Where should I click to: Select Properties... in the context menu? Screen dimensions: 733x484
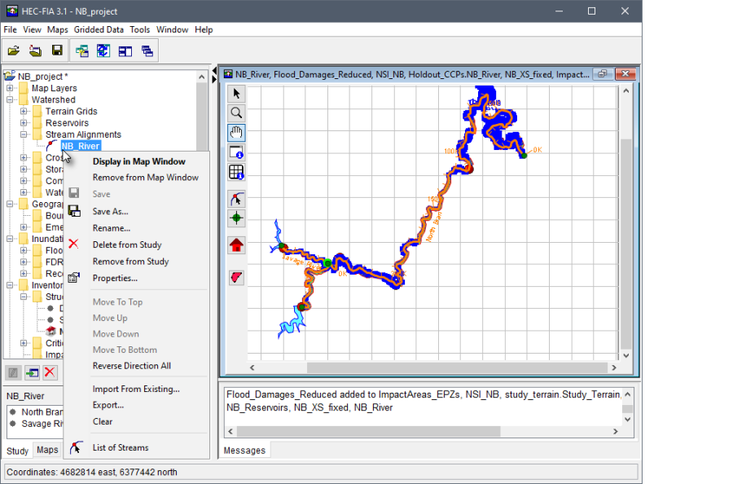click(115, 278)
